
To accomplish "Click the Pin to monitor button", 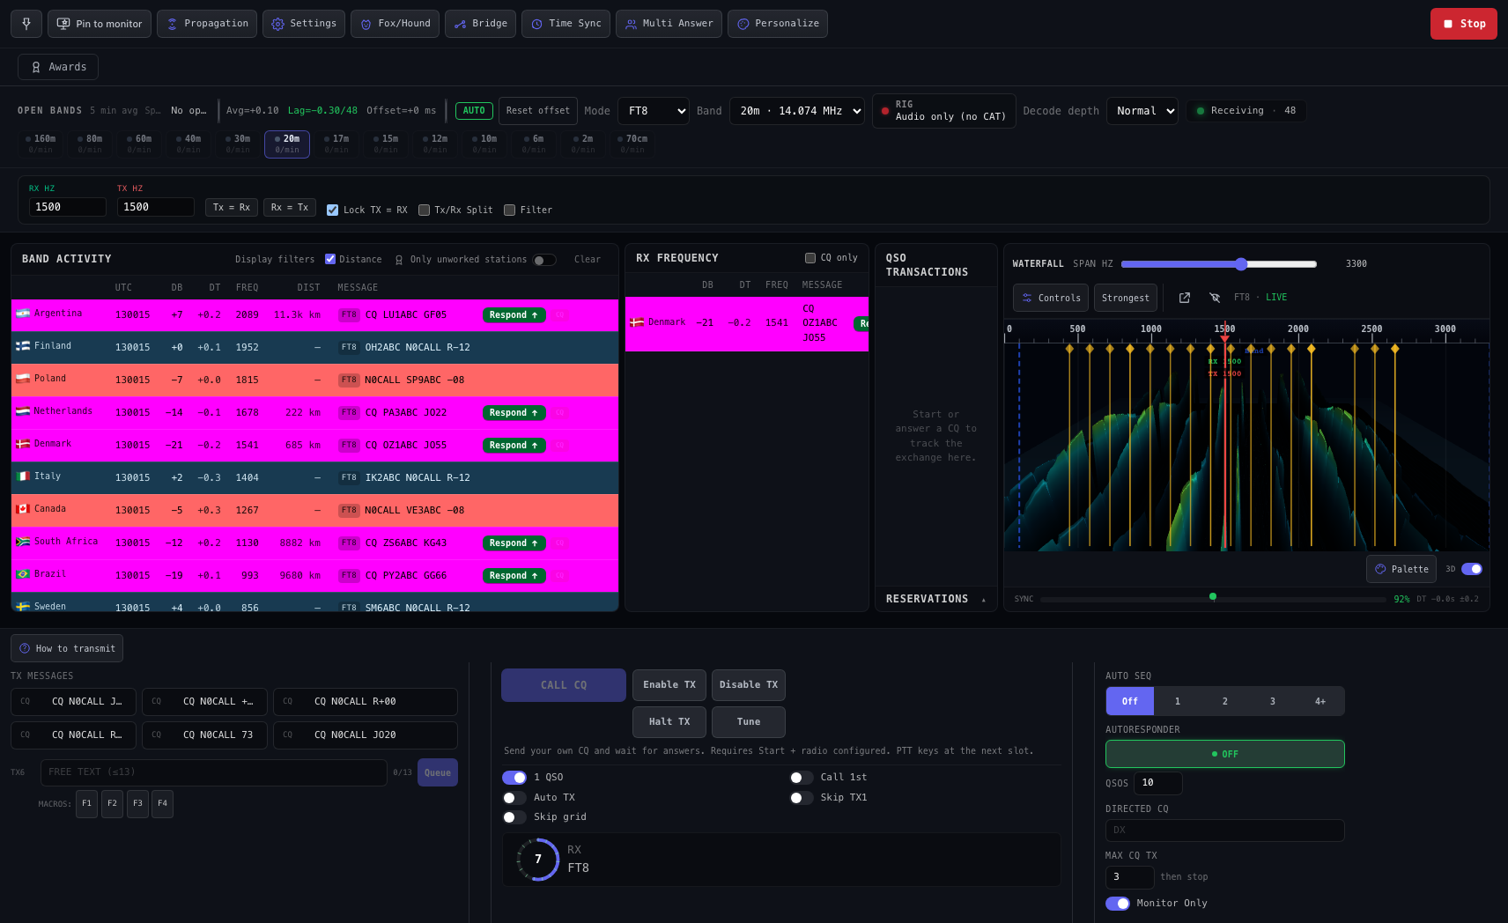I will pos(100,24).
